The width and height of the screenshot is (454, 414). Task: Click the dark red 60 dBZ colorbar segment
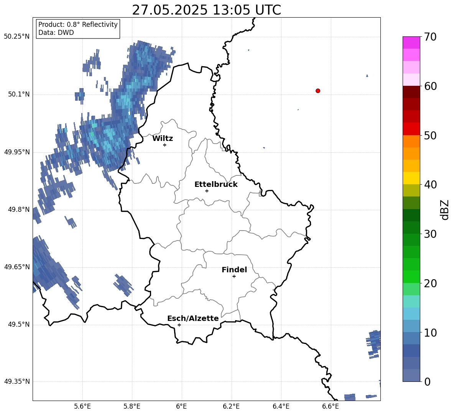pyautogui.click(x=411, y=92)
